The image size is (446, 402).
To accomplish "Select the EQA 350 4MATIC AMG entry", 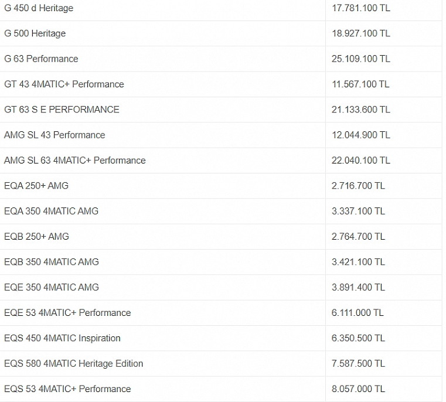I will (x=51, y=211).
